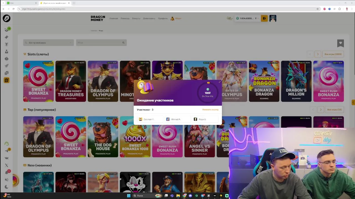The width and height of the screenshot is (355, 199).
Task: Open the X (Twitter) icon in sidebar
Action: click(6, 165)
